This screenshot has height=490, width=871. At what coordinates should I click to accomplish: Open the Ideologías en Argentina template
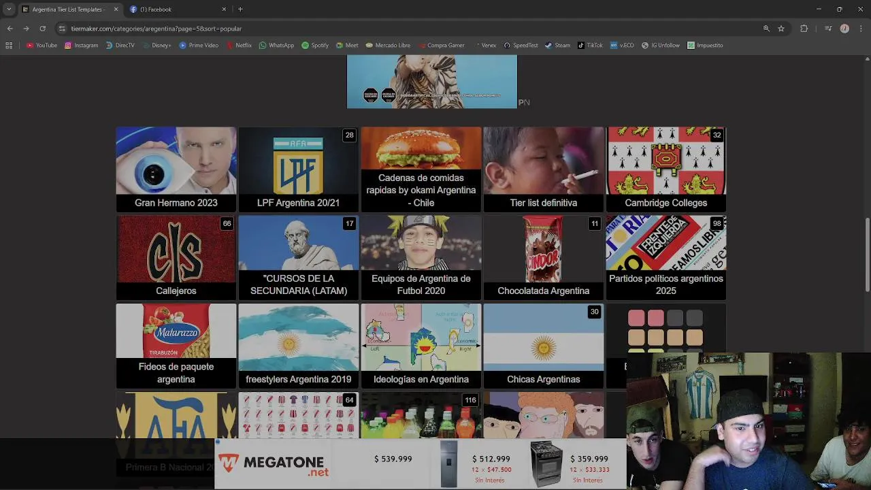click(421, 346)
